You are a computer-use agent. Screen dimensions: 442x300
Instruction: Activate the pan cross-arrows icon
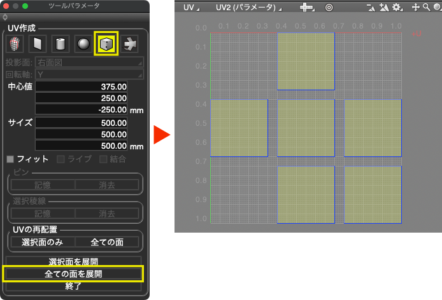point(416,8)
